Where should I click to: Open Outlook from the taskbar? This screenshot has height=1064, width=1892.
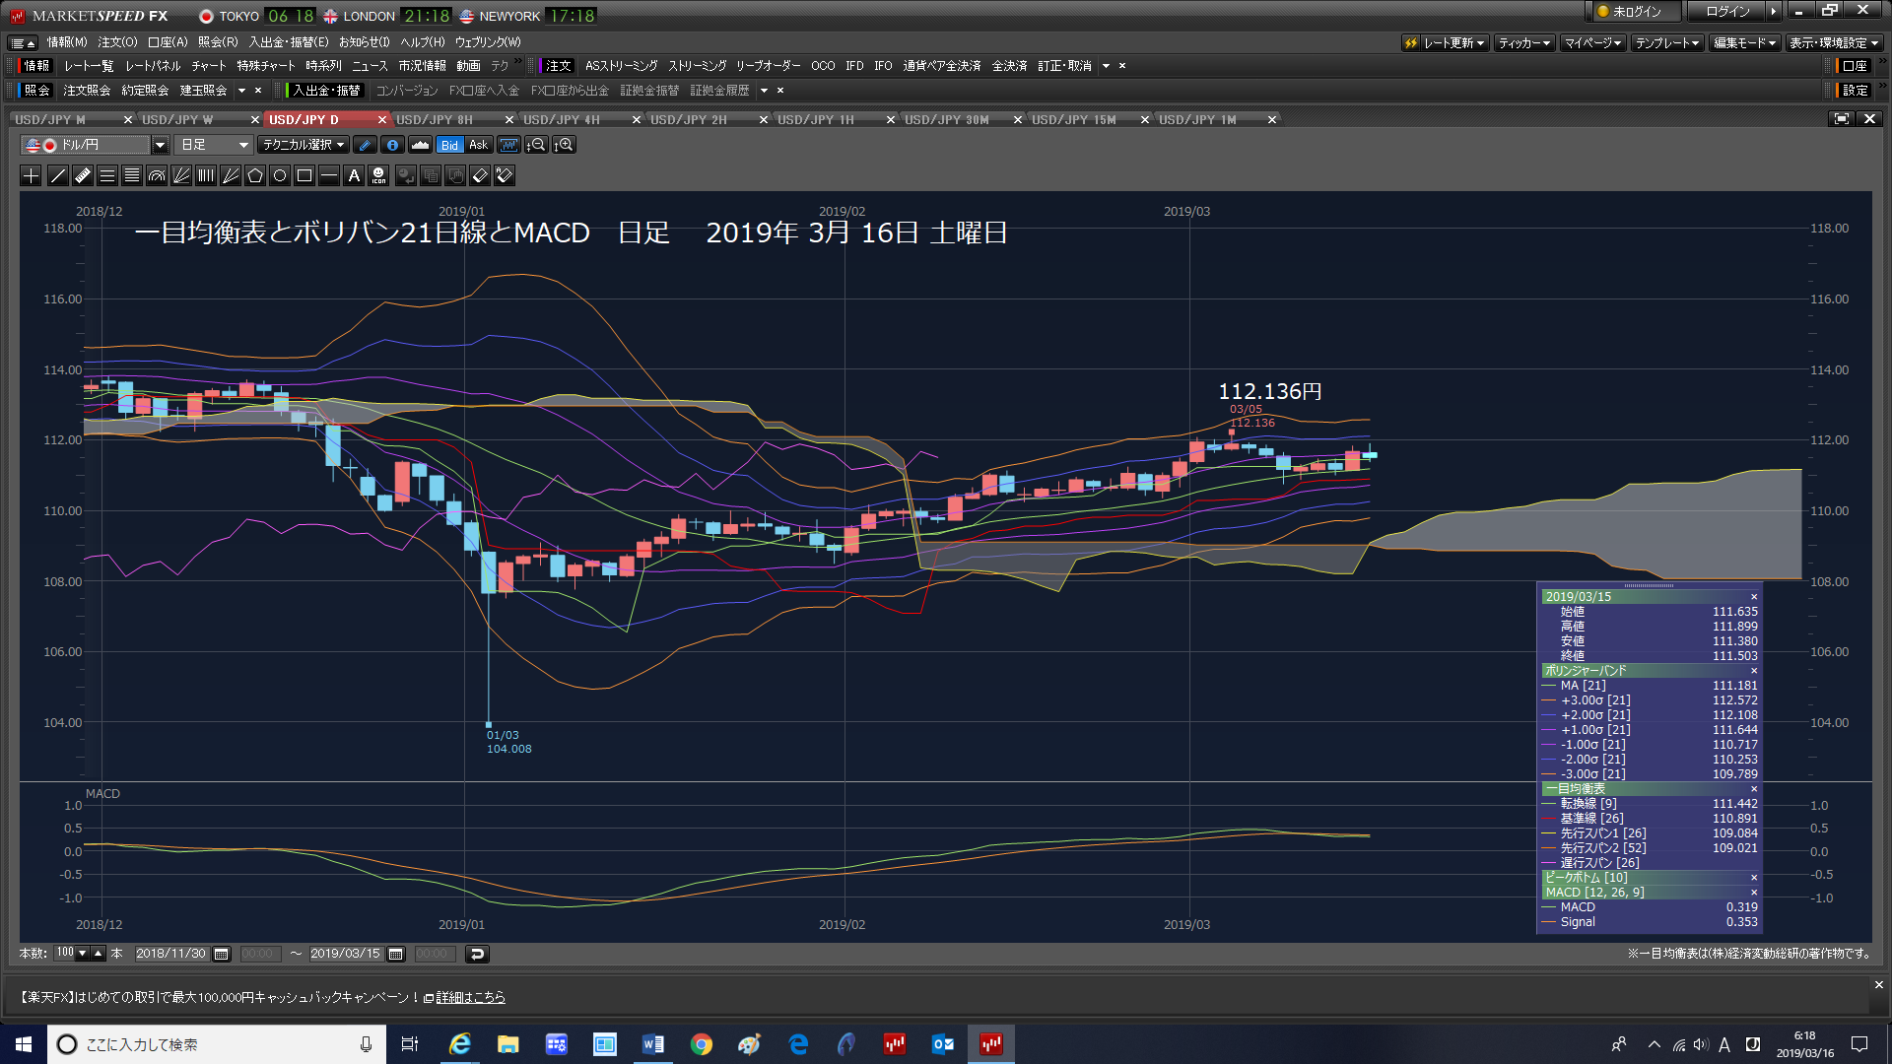943,1044
